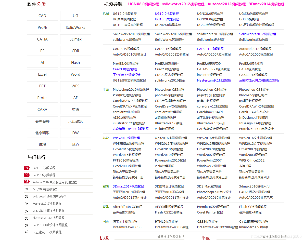
Task: Expand 机械设计视频教程 via its arrow
Action: 184,236
